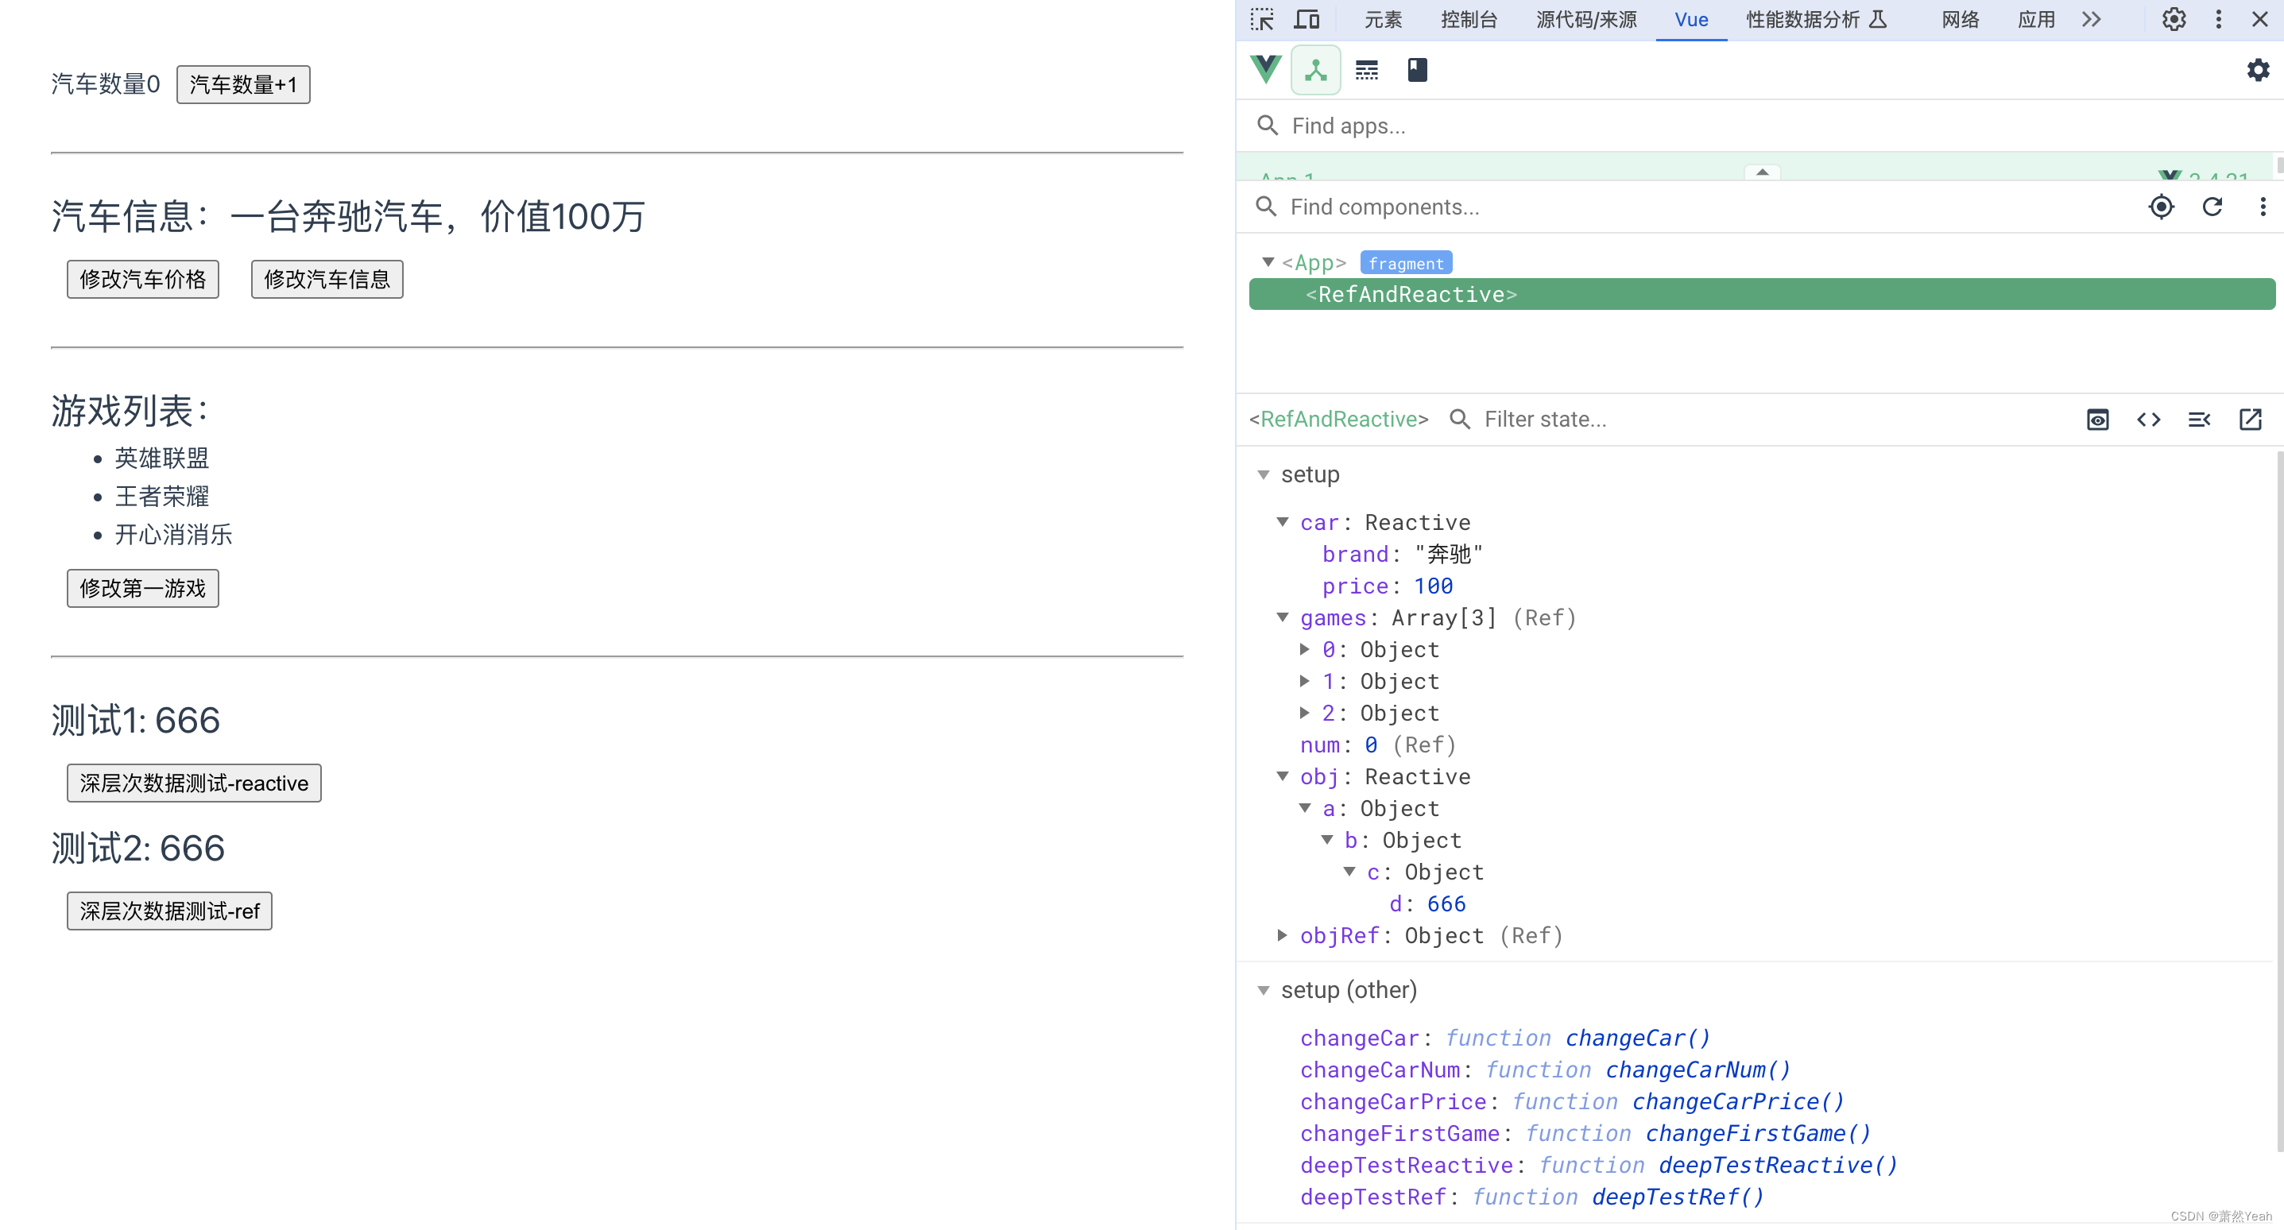
Task: Collapse the setup state section
Action: [1264, 474]
